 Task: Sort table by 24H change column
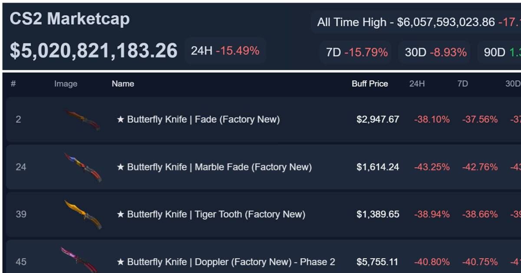[417, 84]
